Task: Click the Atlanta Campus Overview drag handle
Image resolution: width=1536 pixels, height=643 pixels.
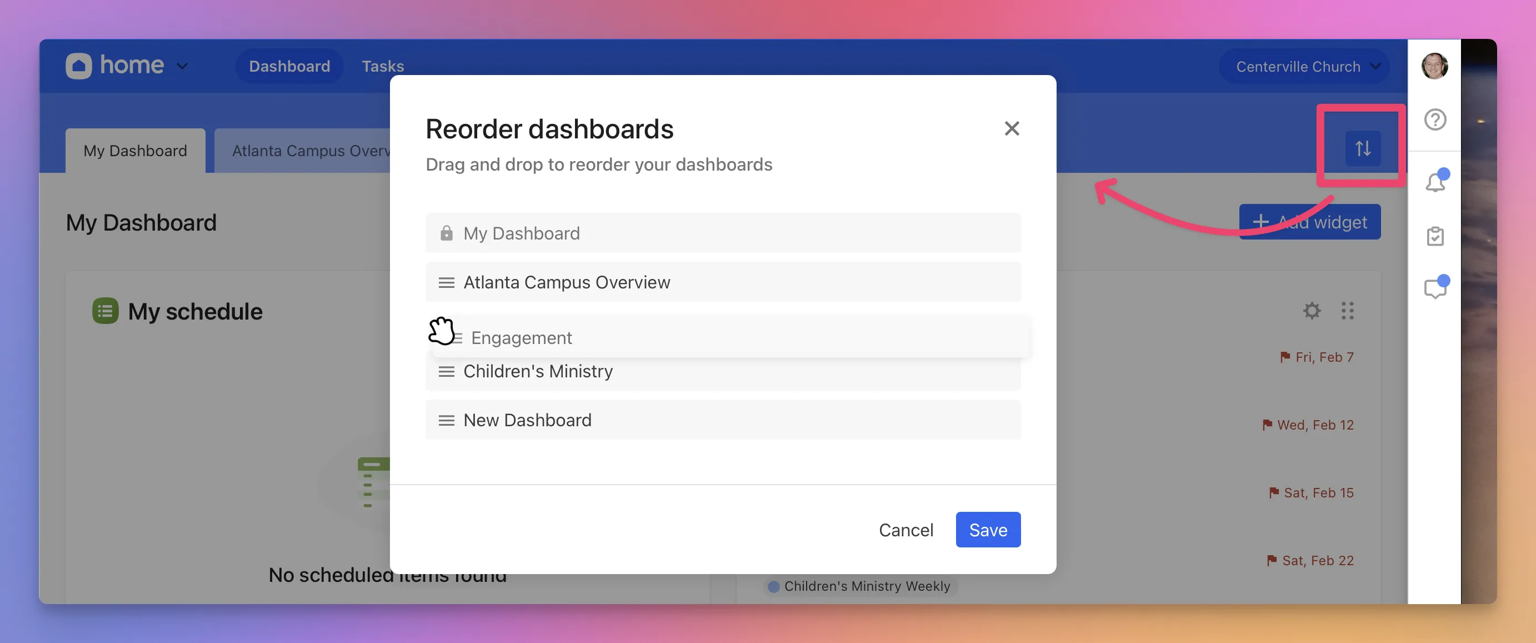Action: tap(446, 282)
